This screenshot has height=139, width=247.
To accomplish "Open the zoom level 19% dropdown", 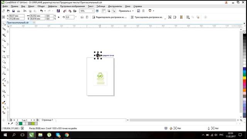I will tap(93, 11).
